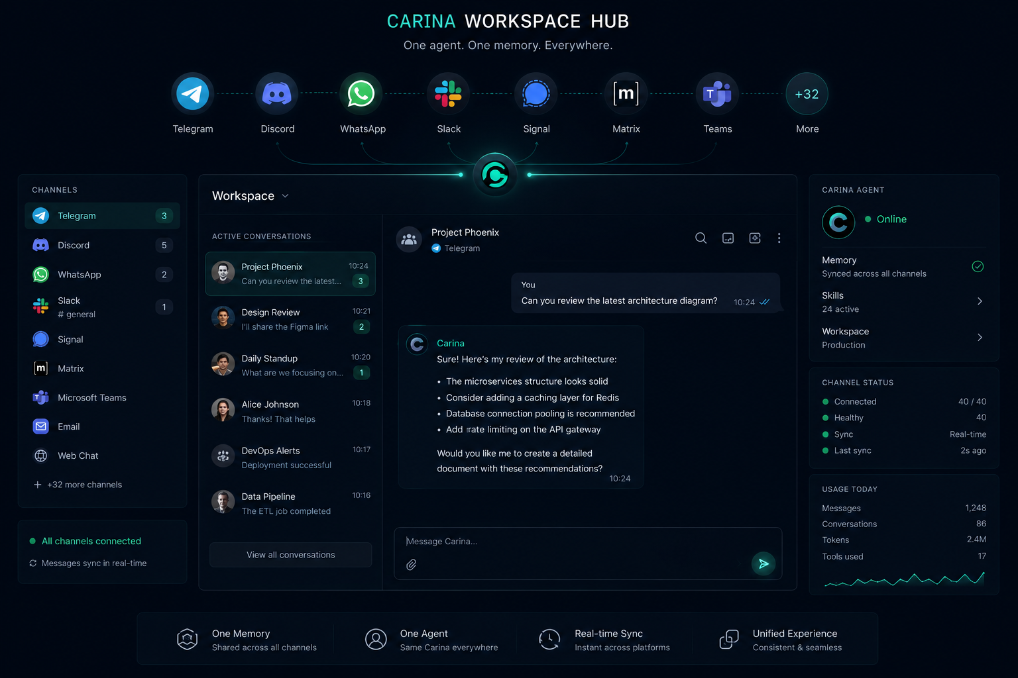The image size is (1018, 678).
Task: Open the Matrix platform icon at top
Action: (626, 94)
